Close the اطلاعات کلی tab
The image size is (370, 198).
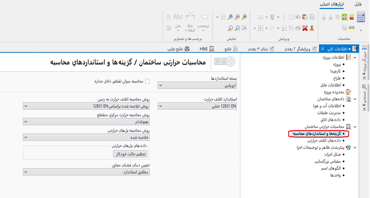(322, 48)
